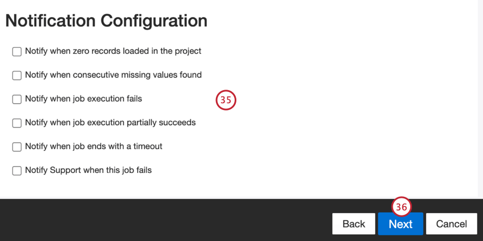Click the Notification Configuration heading
Viewport: 483px width, 241px height.
pyautogui.click(x=106, y=21)
